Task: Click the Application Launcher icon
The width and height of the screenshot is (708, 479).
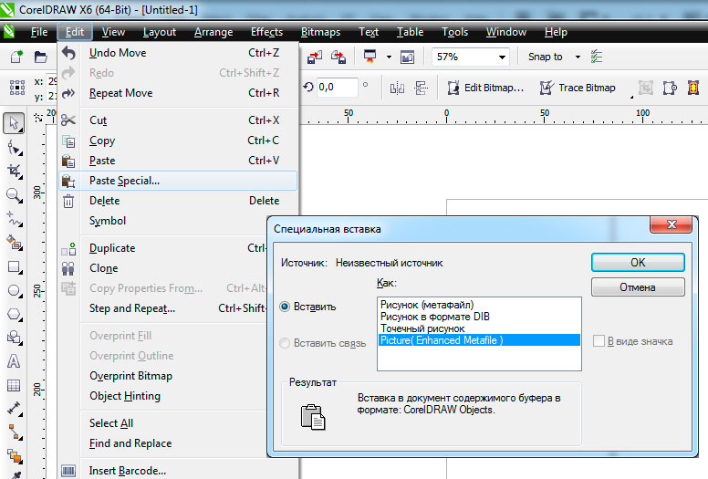Action: (x=370, y=57)
